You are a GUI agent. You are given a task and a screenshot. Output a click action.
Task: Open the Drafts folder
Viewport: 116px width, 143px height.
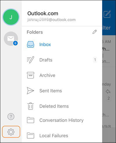point(62,60)
